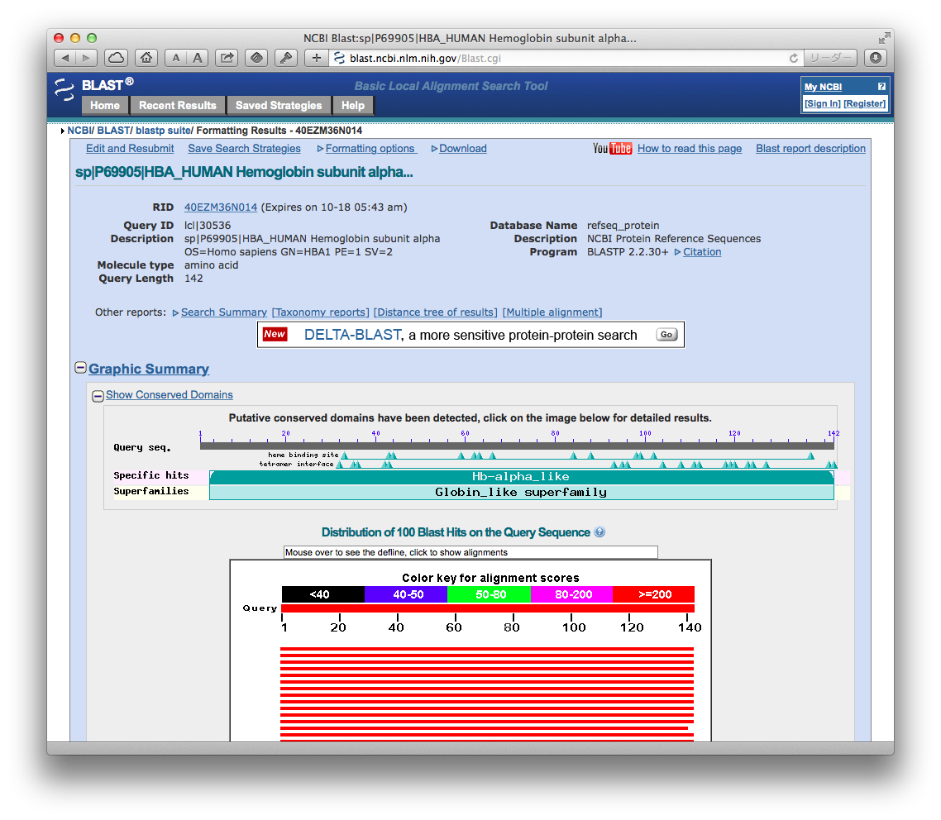Expand the Download options
The width and height of the screenshot is (941, 820).
(x=462, y=149)
